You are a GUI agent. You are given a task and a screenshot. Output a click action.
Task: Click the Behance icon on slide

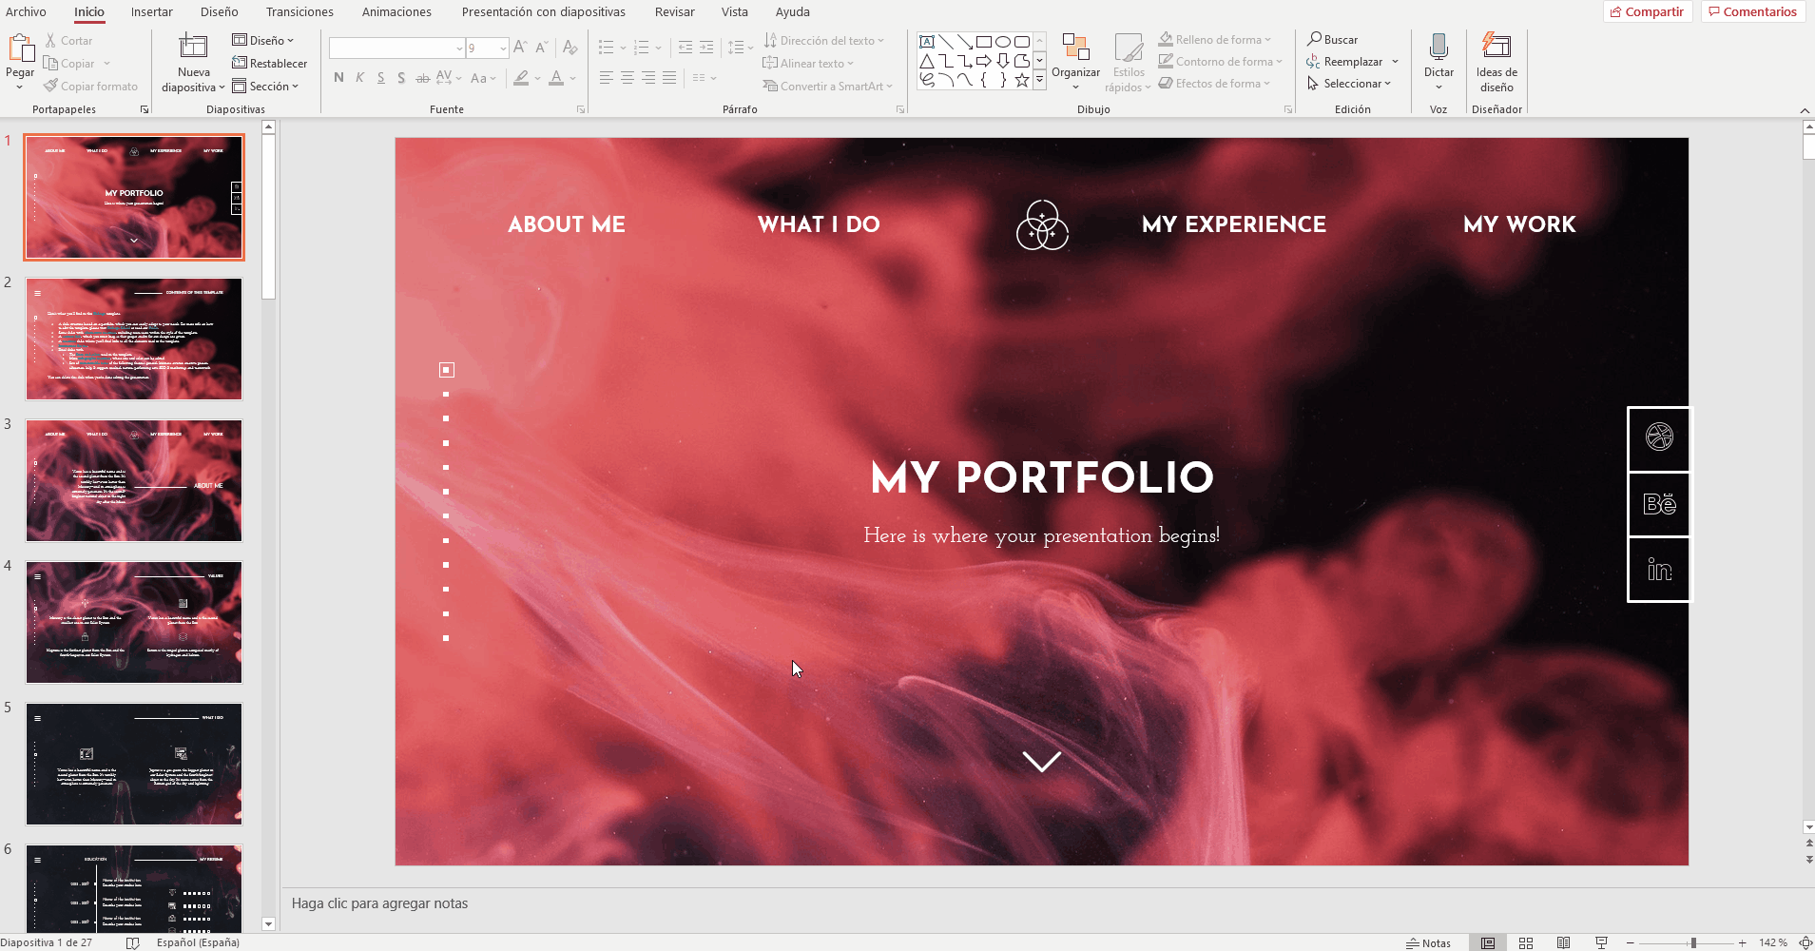point(1659,504)
